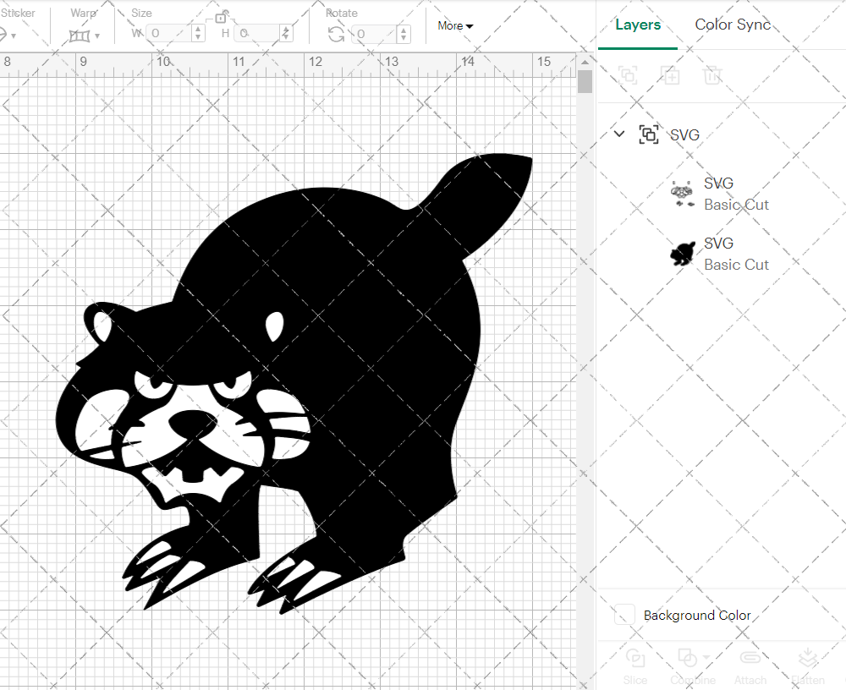
Task: Select the Attach tool
Action: [750, 664]
